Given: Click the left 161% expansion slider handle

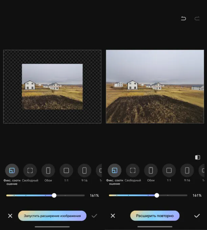Looking at the screenshot, I should (x=54, y=195).
